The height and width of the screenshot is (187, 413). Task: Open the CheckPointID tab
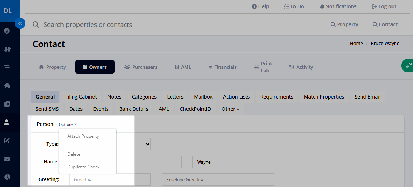195,109
